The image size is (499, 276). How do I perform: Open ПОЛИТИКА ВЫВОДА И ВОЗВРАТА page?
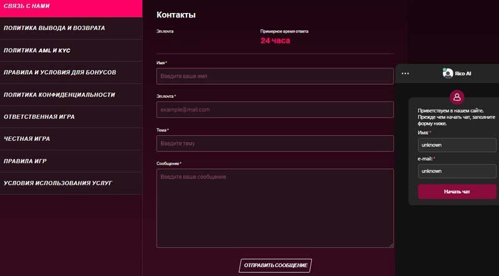tap(70, 28)
